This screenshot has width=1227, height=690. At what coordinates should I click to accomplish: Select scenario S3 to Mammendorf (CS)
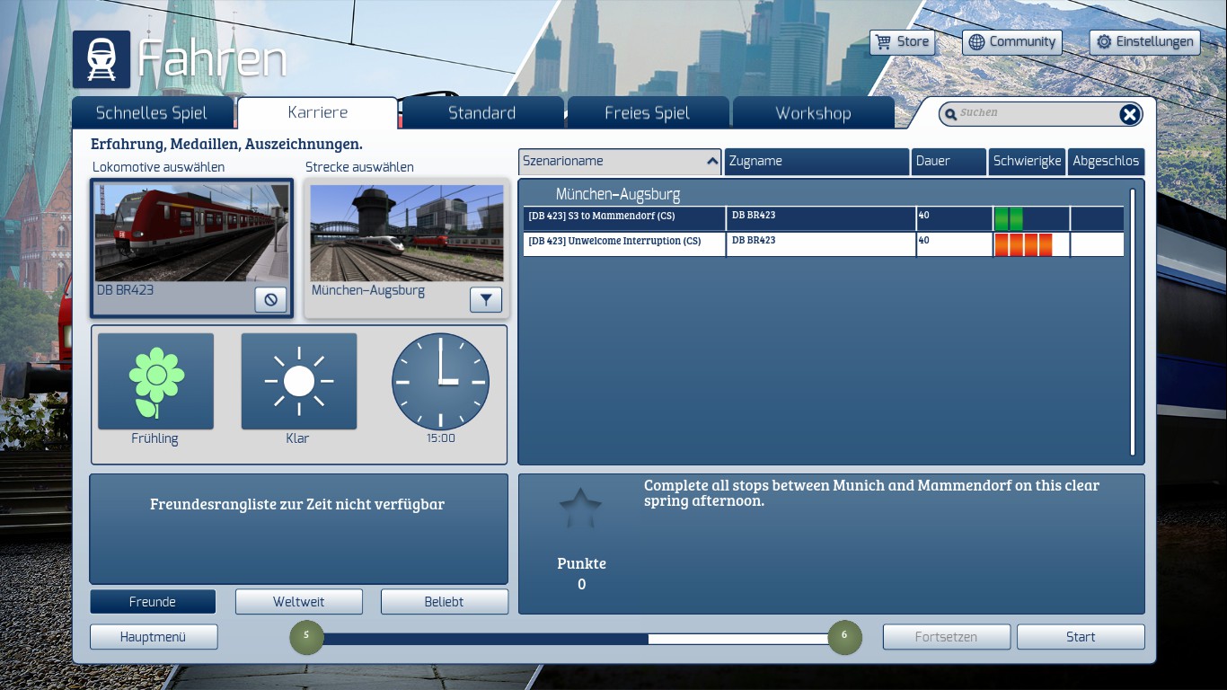824,218
